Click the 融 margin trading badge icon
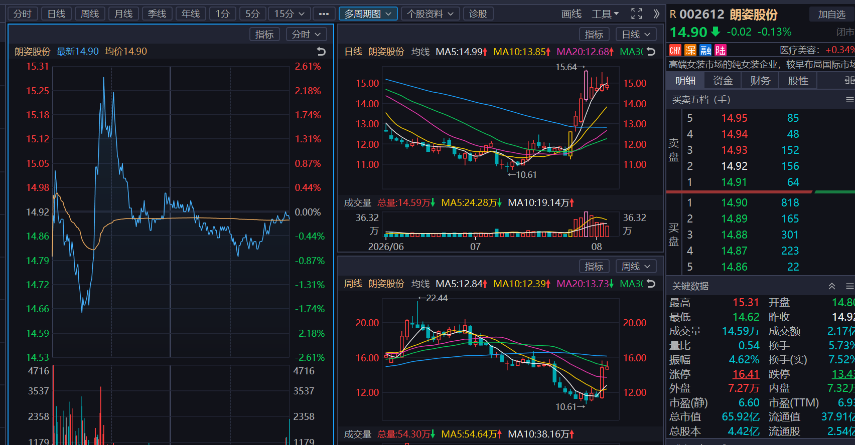Screen dimensions: 855x445 [705, 50]
